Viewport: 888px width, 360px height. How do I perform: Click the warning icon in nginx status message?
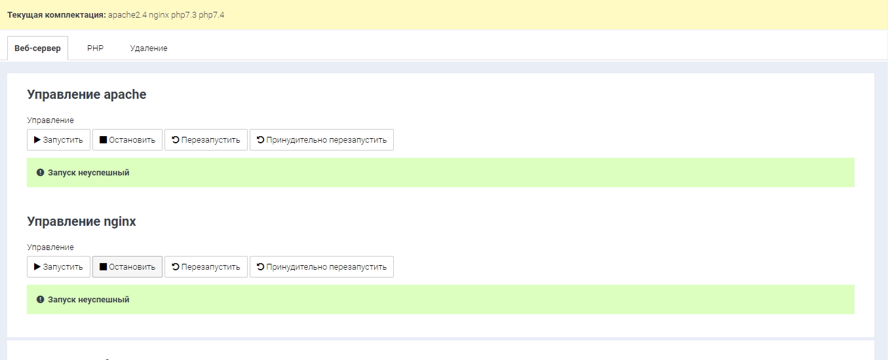(40, 300)
